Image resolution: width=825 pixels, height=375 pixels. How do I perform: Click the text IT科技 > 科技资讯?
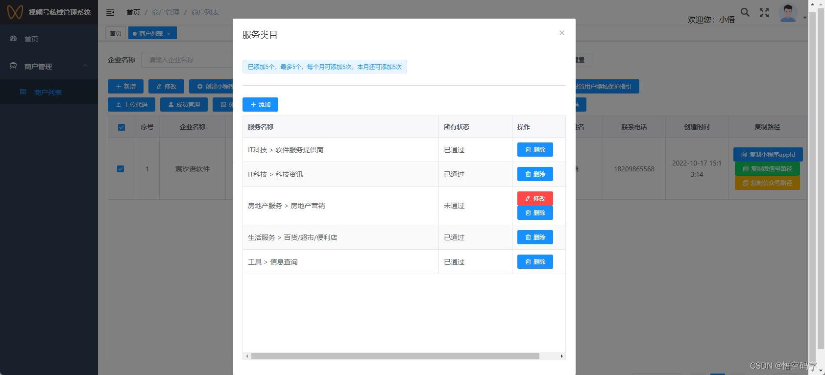[275, 174]
